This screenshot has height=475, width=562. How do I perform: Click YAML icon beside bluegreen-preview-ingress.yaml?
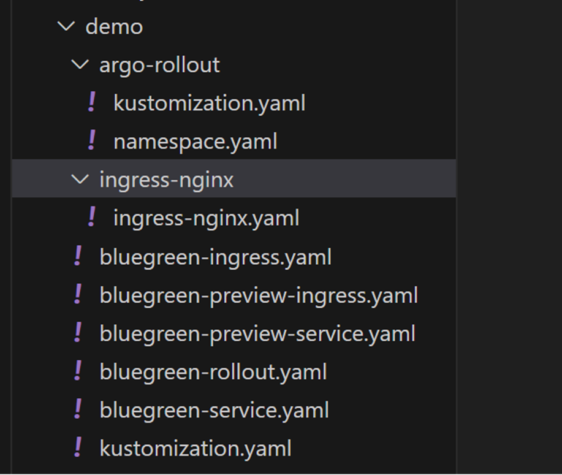78,295
